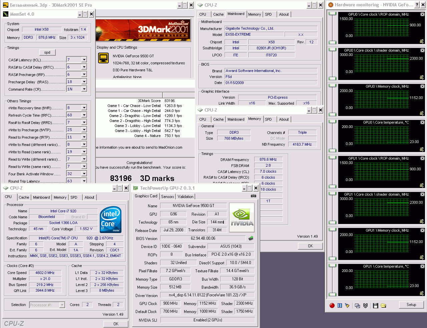Adjust the lower range handle of GPU0 ROP domain graph

point(333,42)
